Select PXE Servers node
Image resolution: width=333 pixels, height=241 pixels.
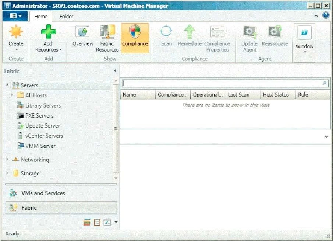coord(35,115)
